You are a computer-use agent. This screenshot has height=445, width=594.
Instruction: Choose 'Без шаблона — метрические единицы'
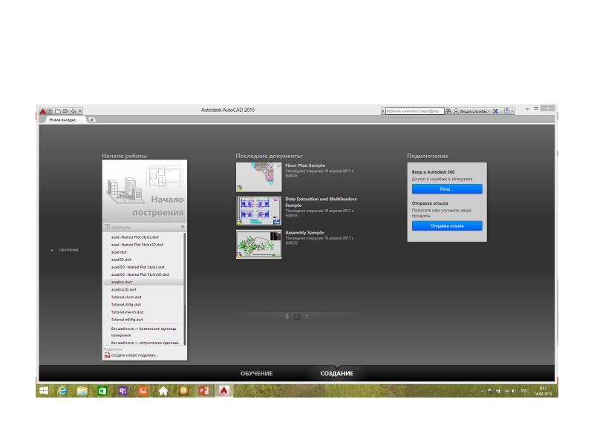coord(145,343)
